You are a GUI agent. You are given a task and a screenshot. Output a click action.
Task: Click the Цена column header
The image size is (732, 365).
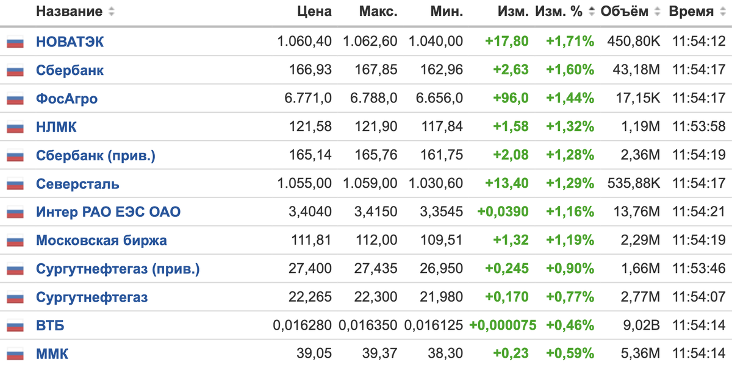click(315, 12)
